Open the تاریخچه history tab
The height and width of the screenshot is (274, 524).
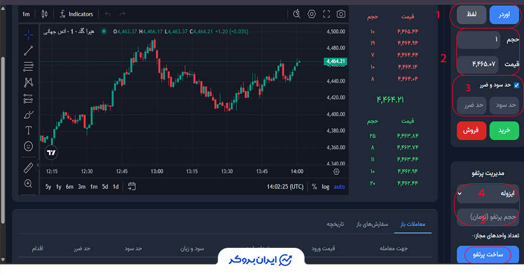(335, 224)
